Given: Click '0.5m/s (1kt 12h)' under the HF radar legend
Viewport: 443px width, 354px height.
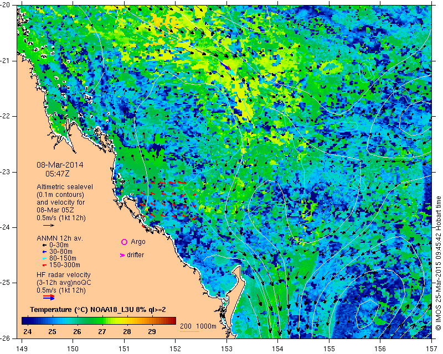Looking at the screenshot, I should pos(61,290).
